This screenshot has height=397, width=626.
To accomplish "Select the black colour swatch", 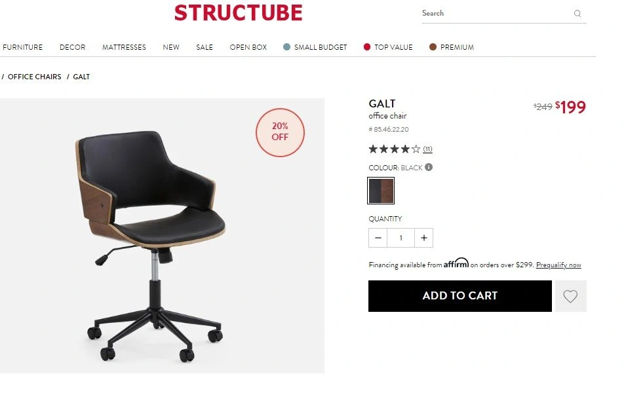I will (381, 191).
